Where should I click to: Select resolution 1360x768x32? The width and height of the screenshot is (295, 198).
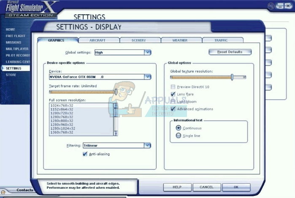coord(81,132)
